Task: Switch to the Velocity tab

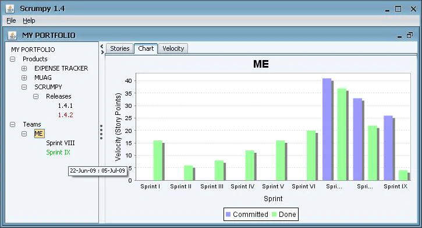Action: 173,48
